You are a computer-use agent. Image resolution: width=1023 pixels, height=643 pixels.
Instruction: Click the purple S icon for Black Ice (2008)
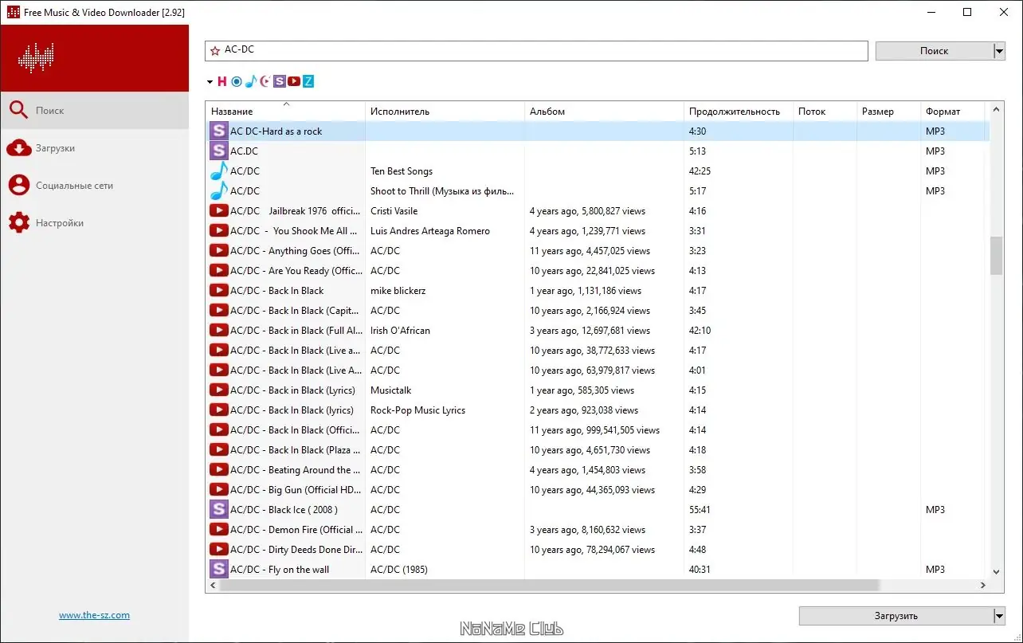[218, 509]
